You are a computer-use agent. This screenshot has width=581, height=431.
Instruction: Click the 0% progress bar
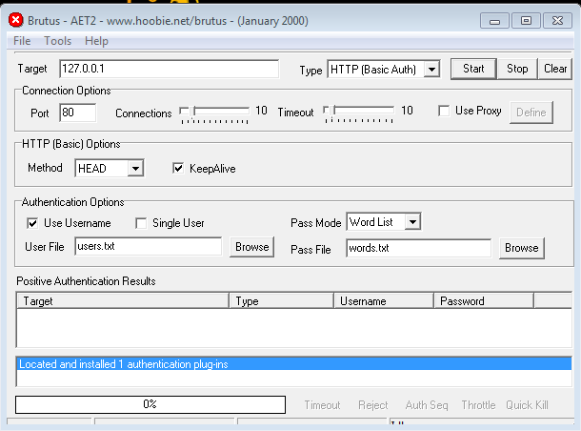(150, 404)
